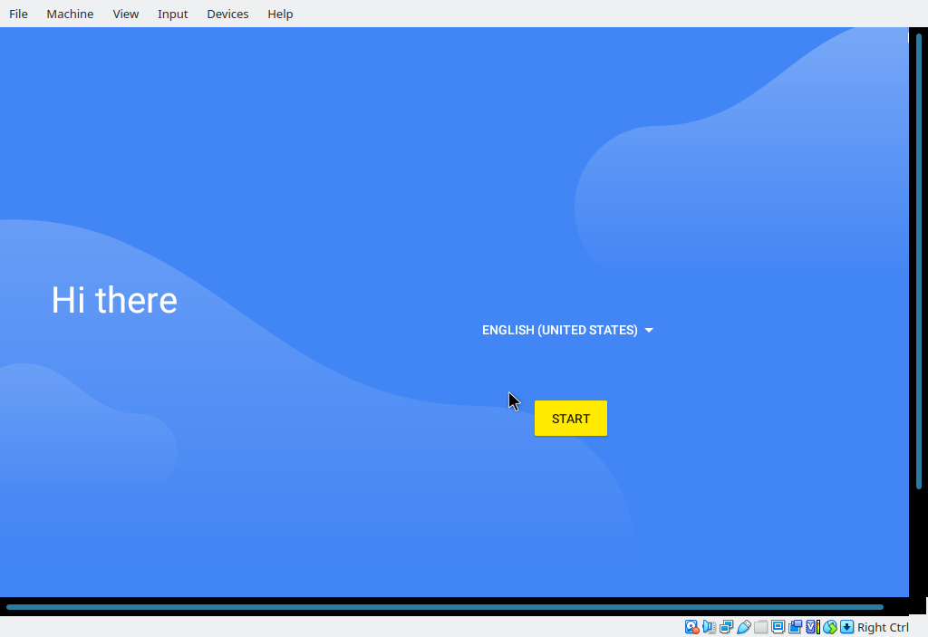928x637 pixels.
Task: Open the View menu
Action: pyautogui.click(x=125, y=14)
